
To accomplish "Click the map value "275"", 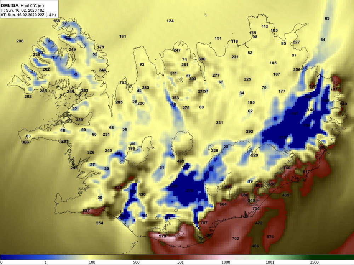I will pos(186,108).
